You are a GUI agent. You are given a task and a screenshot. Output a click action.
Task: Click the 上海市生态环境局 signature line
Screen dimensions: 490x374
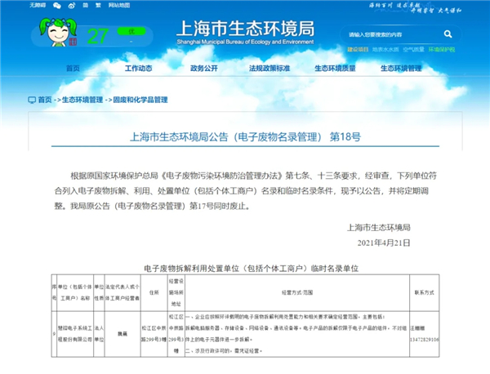pyautogui.click(x=379, y=228)
